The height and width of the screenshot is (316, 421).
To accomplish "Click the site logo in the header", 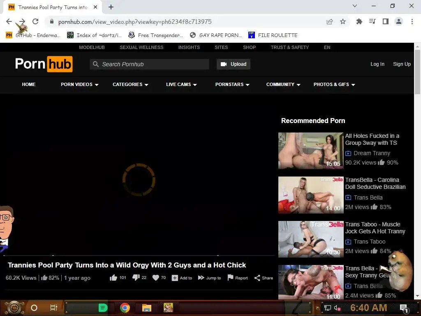I will [44, 64].
